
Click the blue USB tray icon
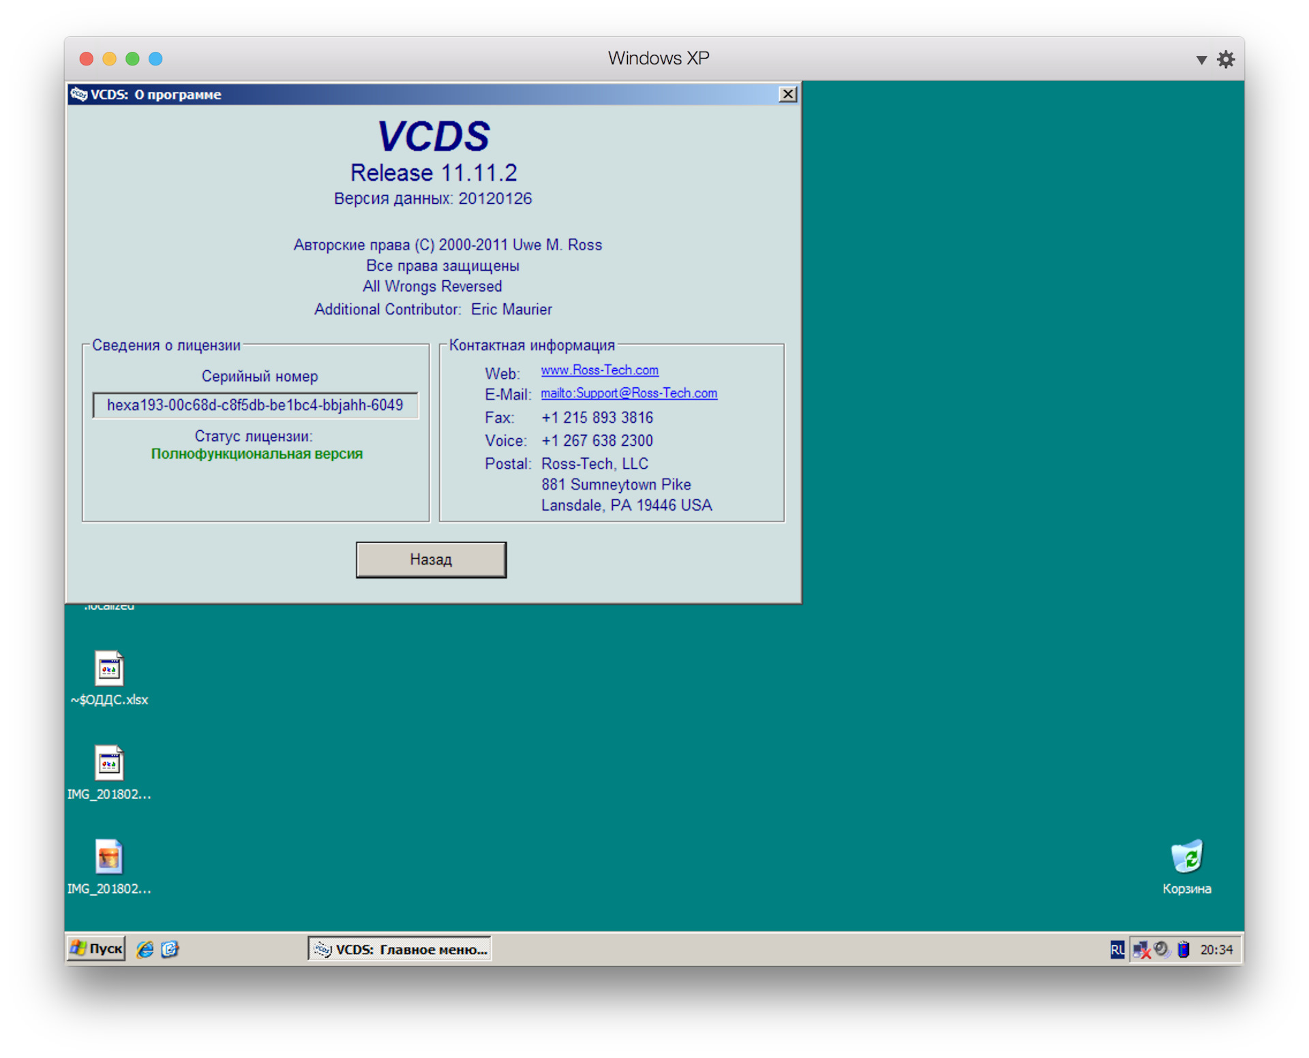click(x=1184, y=949)
